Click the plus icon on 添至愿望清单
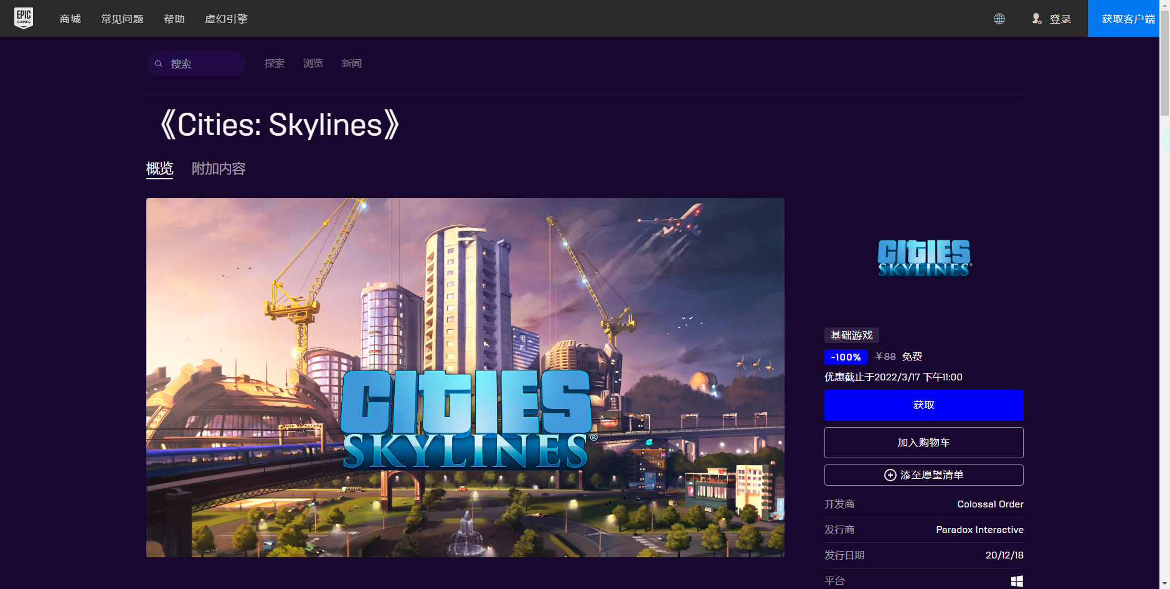1170x589 pixels. pos(890,474)
